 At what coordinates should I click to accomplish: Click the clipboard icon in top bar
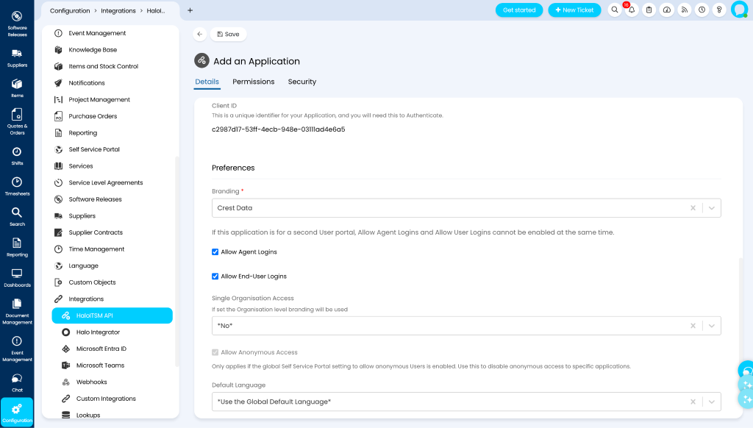coord(649,10)
